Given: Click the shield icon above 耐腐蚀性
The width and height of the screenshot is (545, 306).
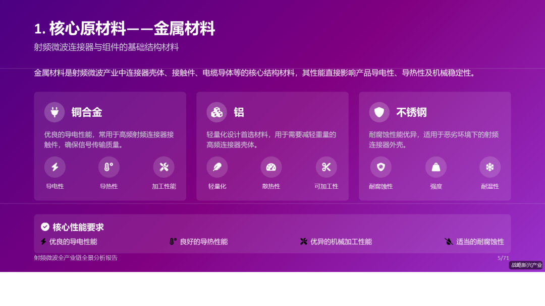Looking at the screenshot, I should tap(380, 167).
